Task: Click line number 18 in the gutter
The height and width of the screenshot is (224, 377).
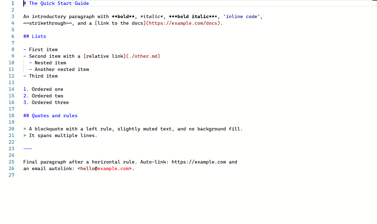Action: [11, 116]
